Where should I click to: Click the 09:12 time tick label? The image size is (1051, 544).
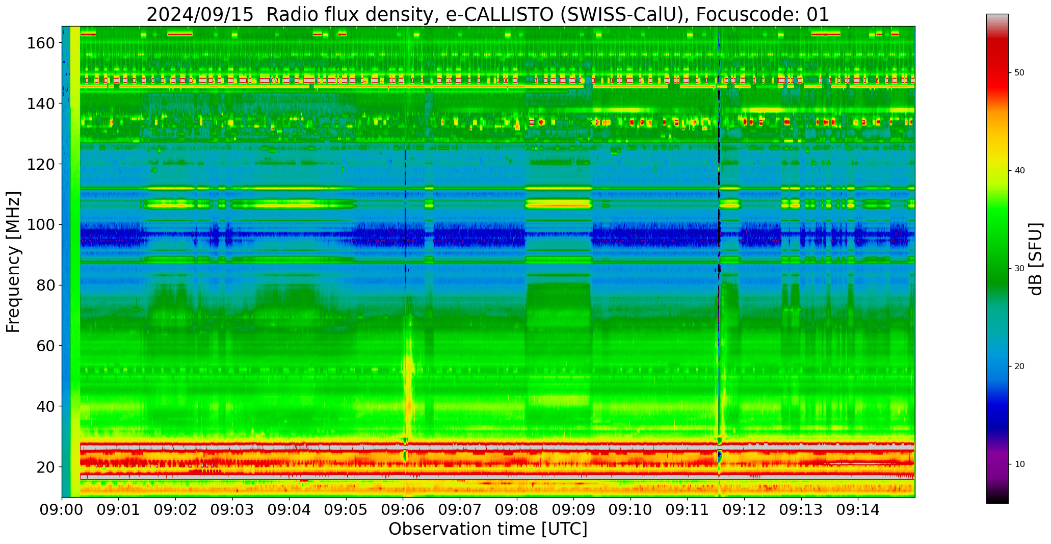(x=745, y=509)
